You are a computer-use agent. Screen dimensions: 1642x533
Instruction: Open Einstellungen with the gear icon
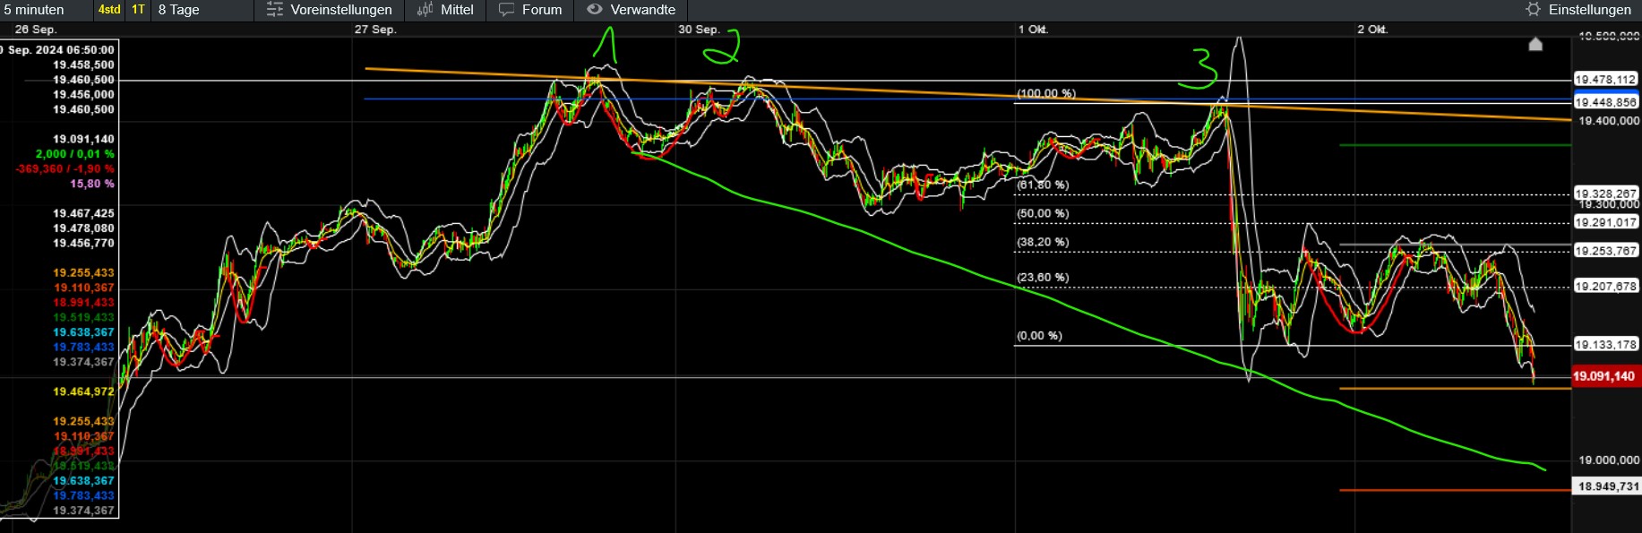[x=1578, y=10]
